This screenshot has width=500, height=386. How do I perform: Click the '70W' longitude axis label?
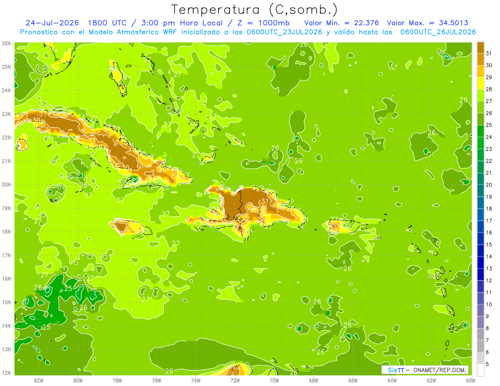274,381
